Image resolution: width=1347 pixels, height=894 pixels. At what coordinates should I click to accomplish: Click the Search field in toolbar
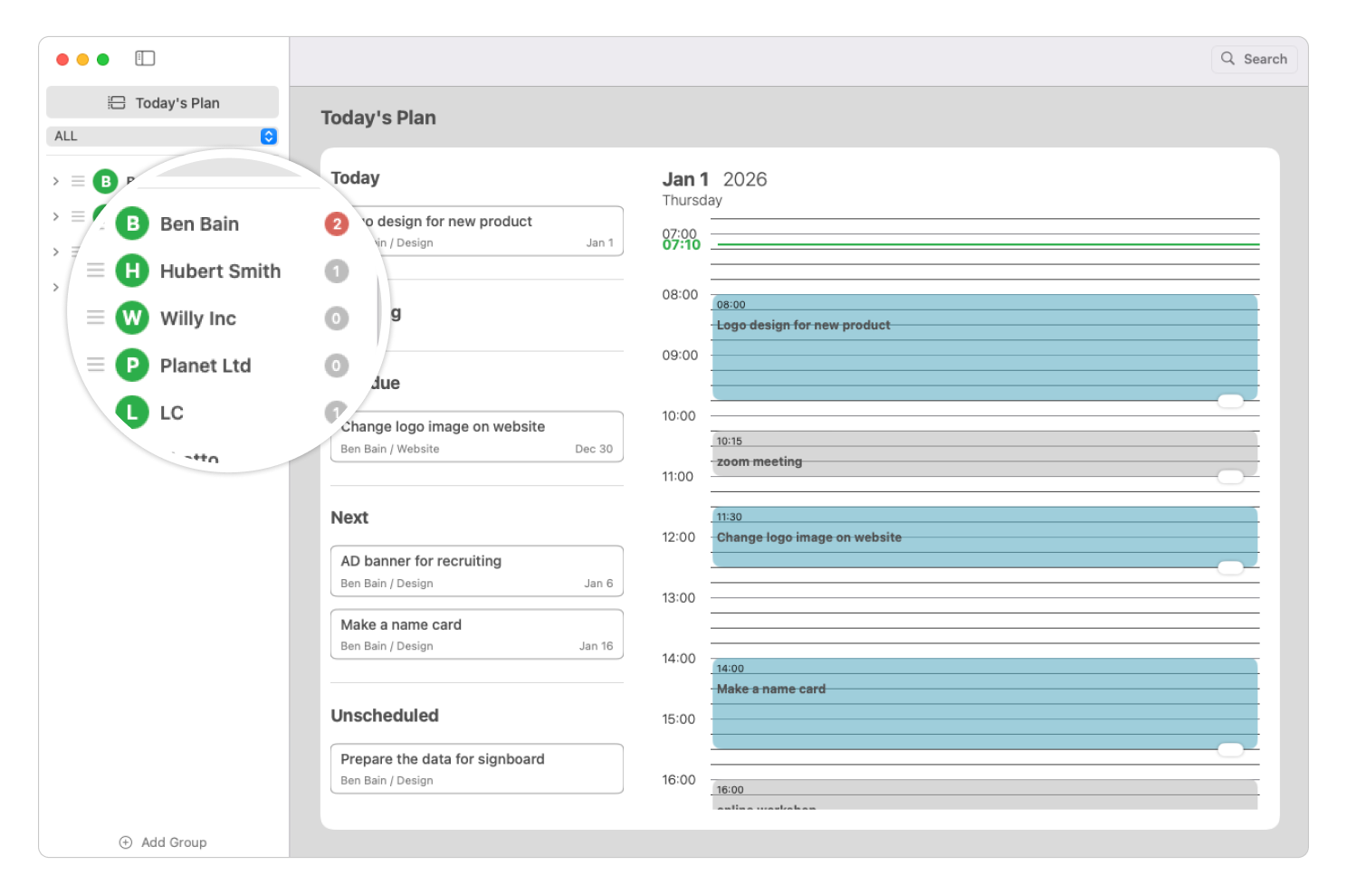tap(1255, 59)
